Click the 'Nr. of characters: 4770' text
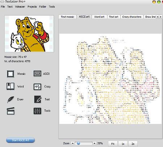The image size is (163, 147). [17, 61]
